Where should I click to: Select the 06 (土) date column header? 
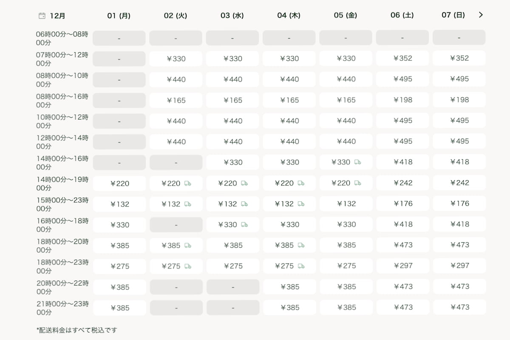coord(402,15)
